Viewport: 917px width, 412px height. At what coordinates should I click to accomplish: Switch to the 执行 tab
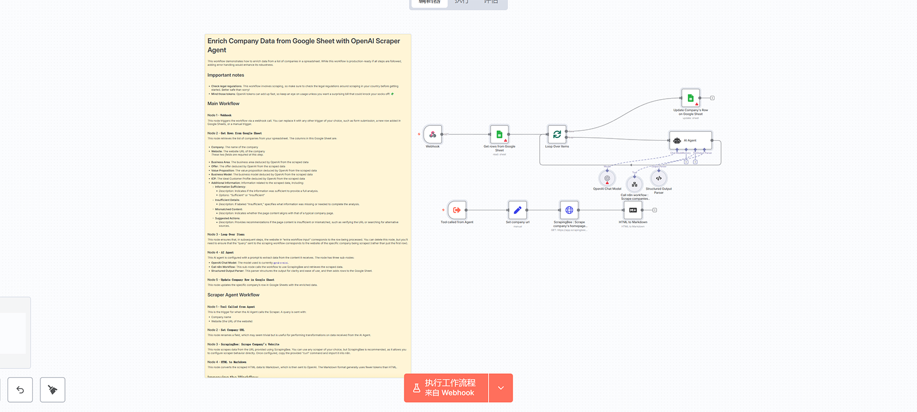(x=462, y=2)
